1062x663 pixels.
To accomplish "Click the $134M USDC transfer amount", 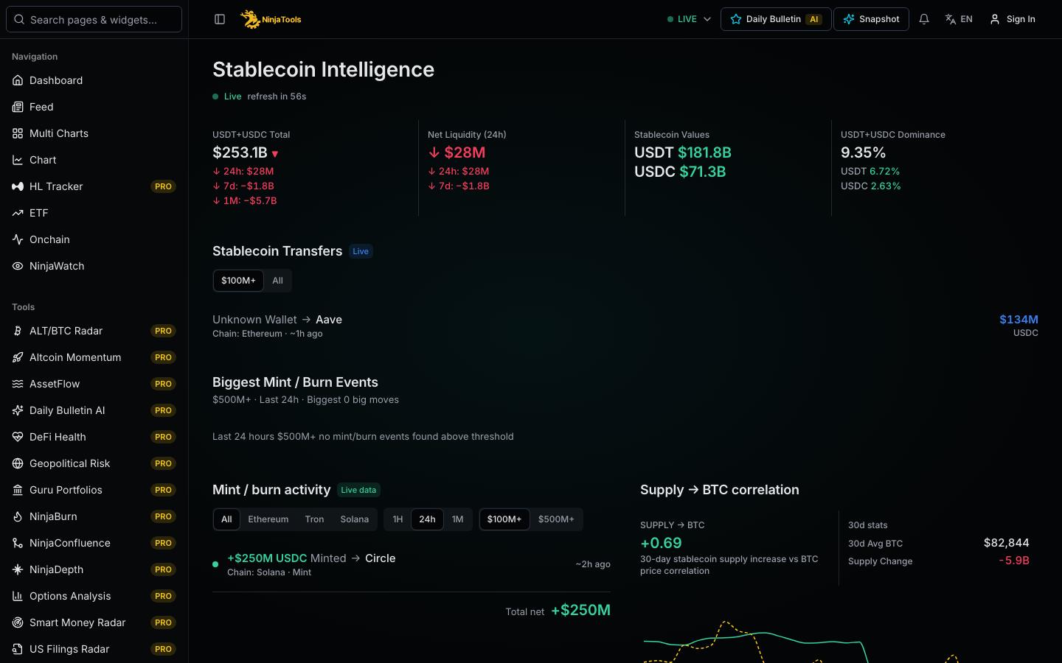I will 1018,320.
